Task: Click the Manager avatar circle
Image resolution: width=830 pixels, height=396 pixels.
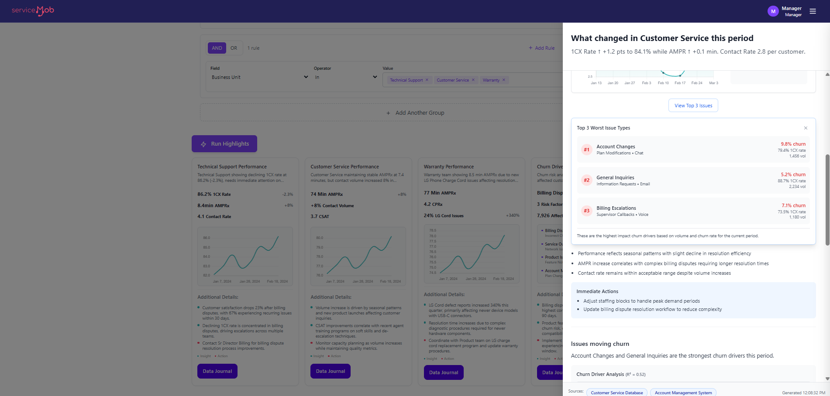Action: [x=773, y=11]
